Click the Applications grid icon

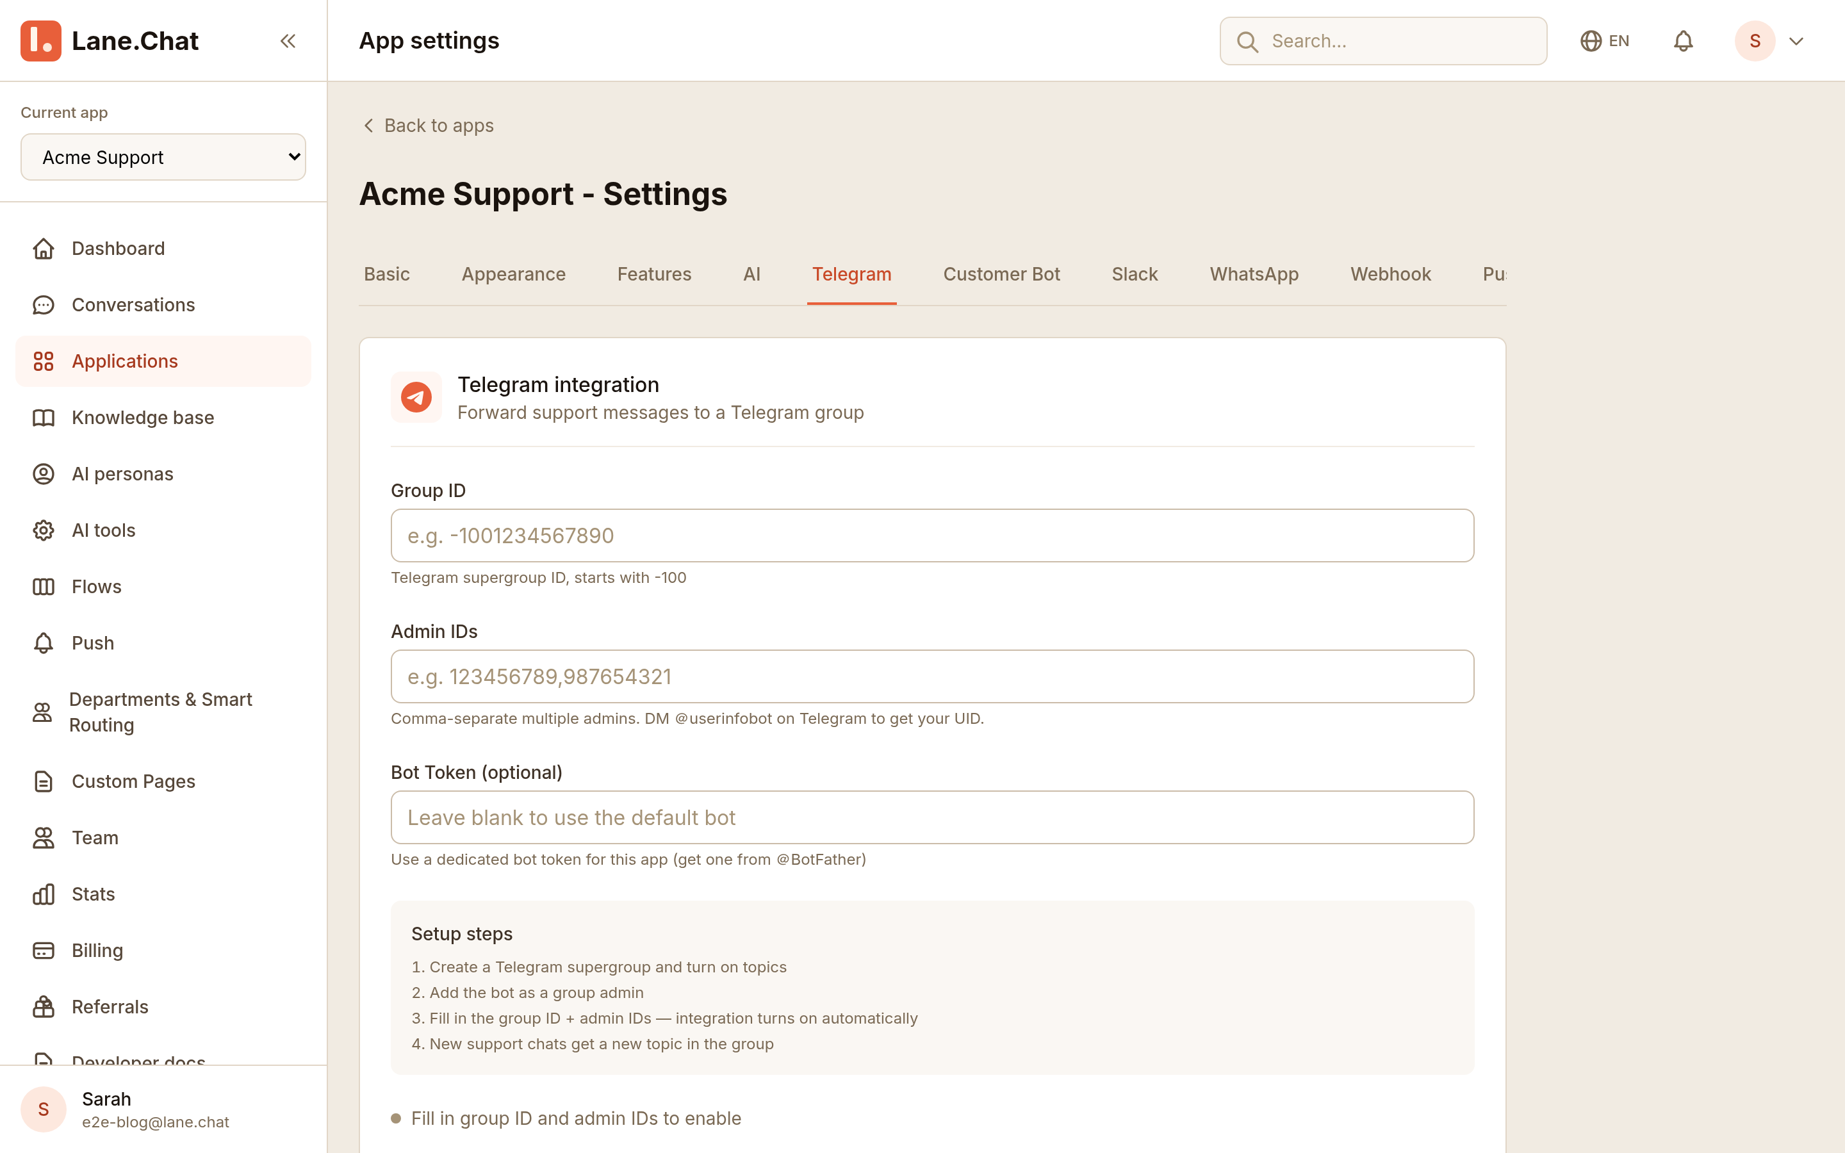pyautogui.click(x=44, y=361)
